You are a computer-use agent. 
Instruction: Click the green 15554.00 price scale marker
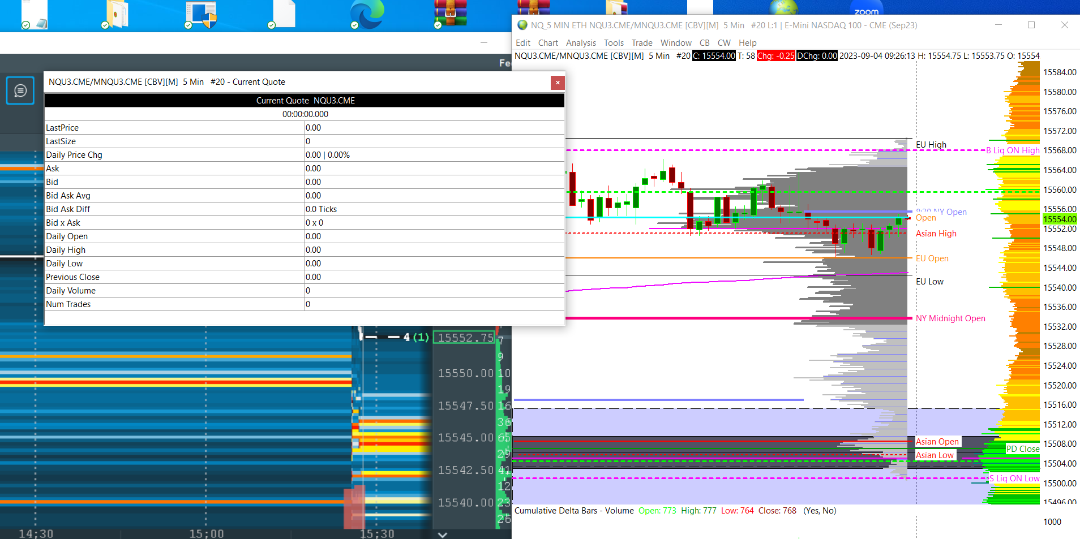pyautogui.click(x=1060, y=219)
